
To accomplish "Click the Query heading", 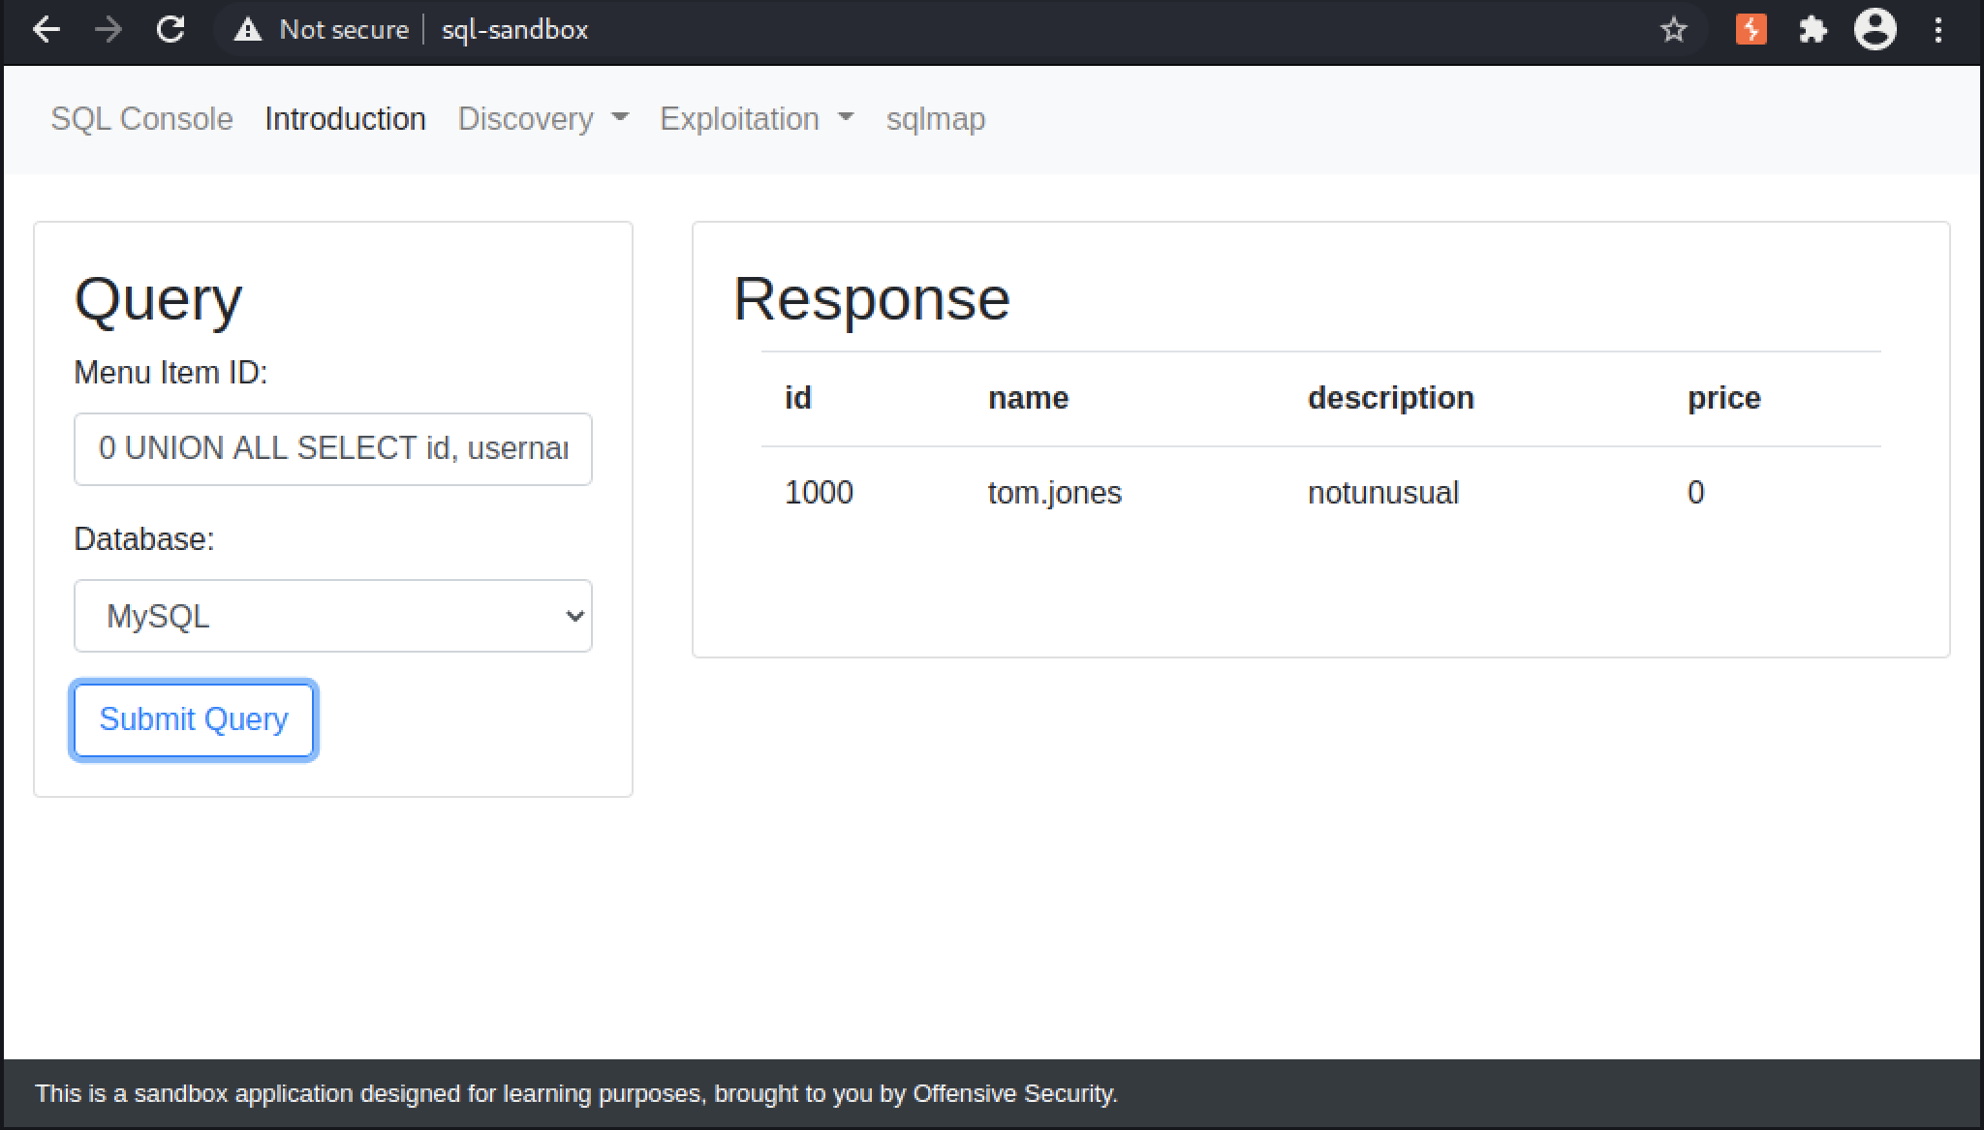I will [158, 298].
